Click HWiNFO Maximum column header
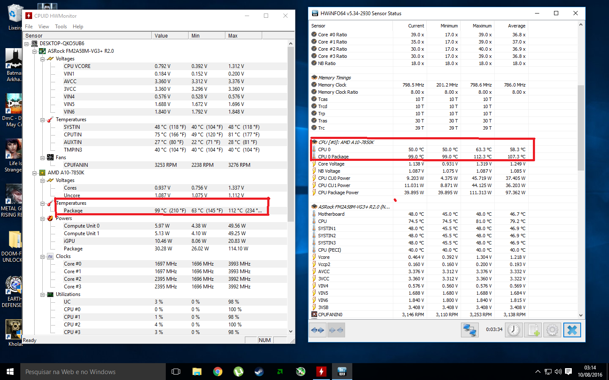 (477, 26)
